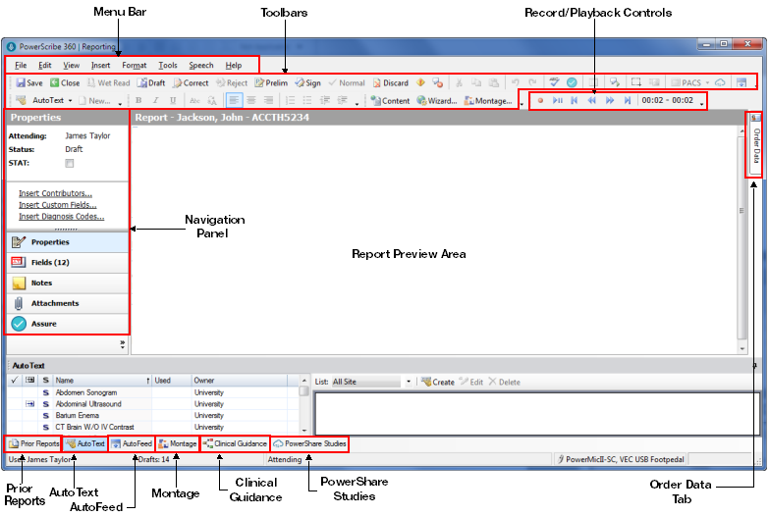Screen dimensions: 769x516
Task: Toggle italic formatting
Action: coord(155,100)
